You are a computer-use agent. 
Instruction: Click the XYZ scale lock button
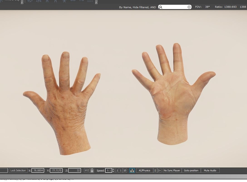coord(87,170)
